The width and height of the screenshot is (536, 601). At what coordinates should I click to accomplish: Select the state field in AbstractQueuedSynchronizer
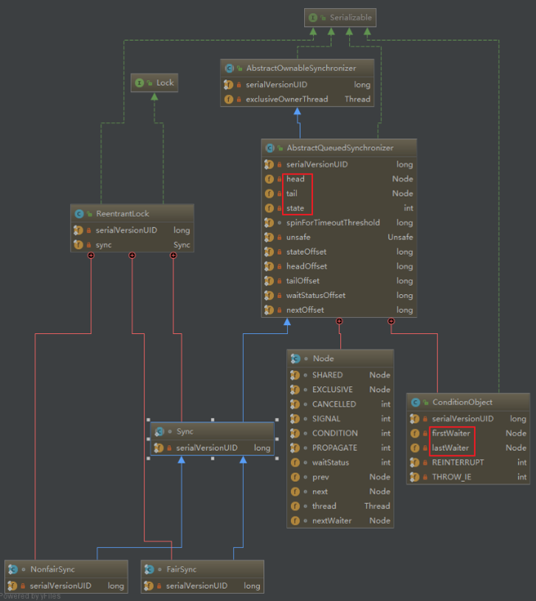(x=295, y=208)
